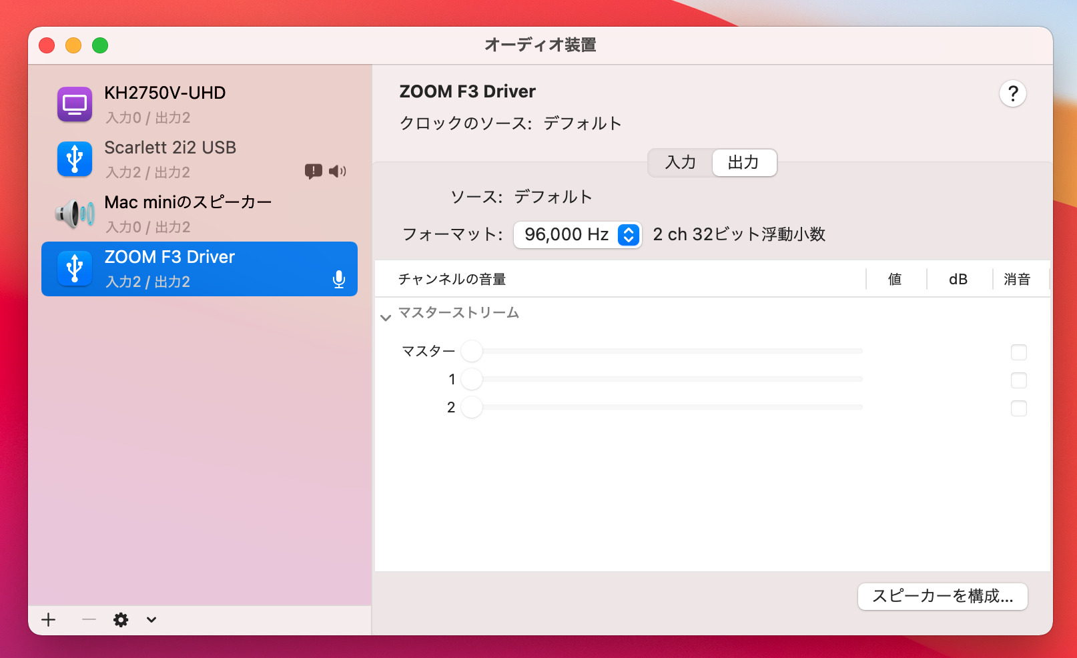Click the channel 1 volume slider
Screen dimensions: 1077x658
tap(662, 379)
